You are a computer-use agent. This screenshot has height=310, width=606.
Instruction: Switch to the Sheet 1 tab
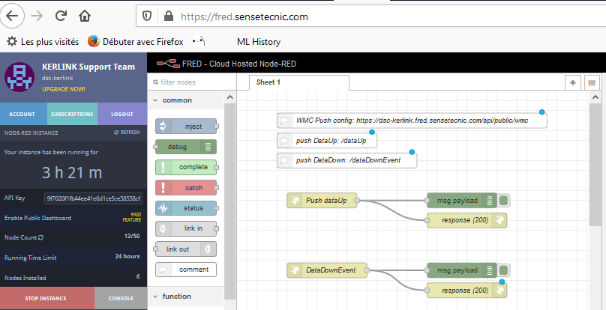(268, 82)
